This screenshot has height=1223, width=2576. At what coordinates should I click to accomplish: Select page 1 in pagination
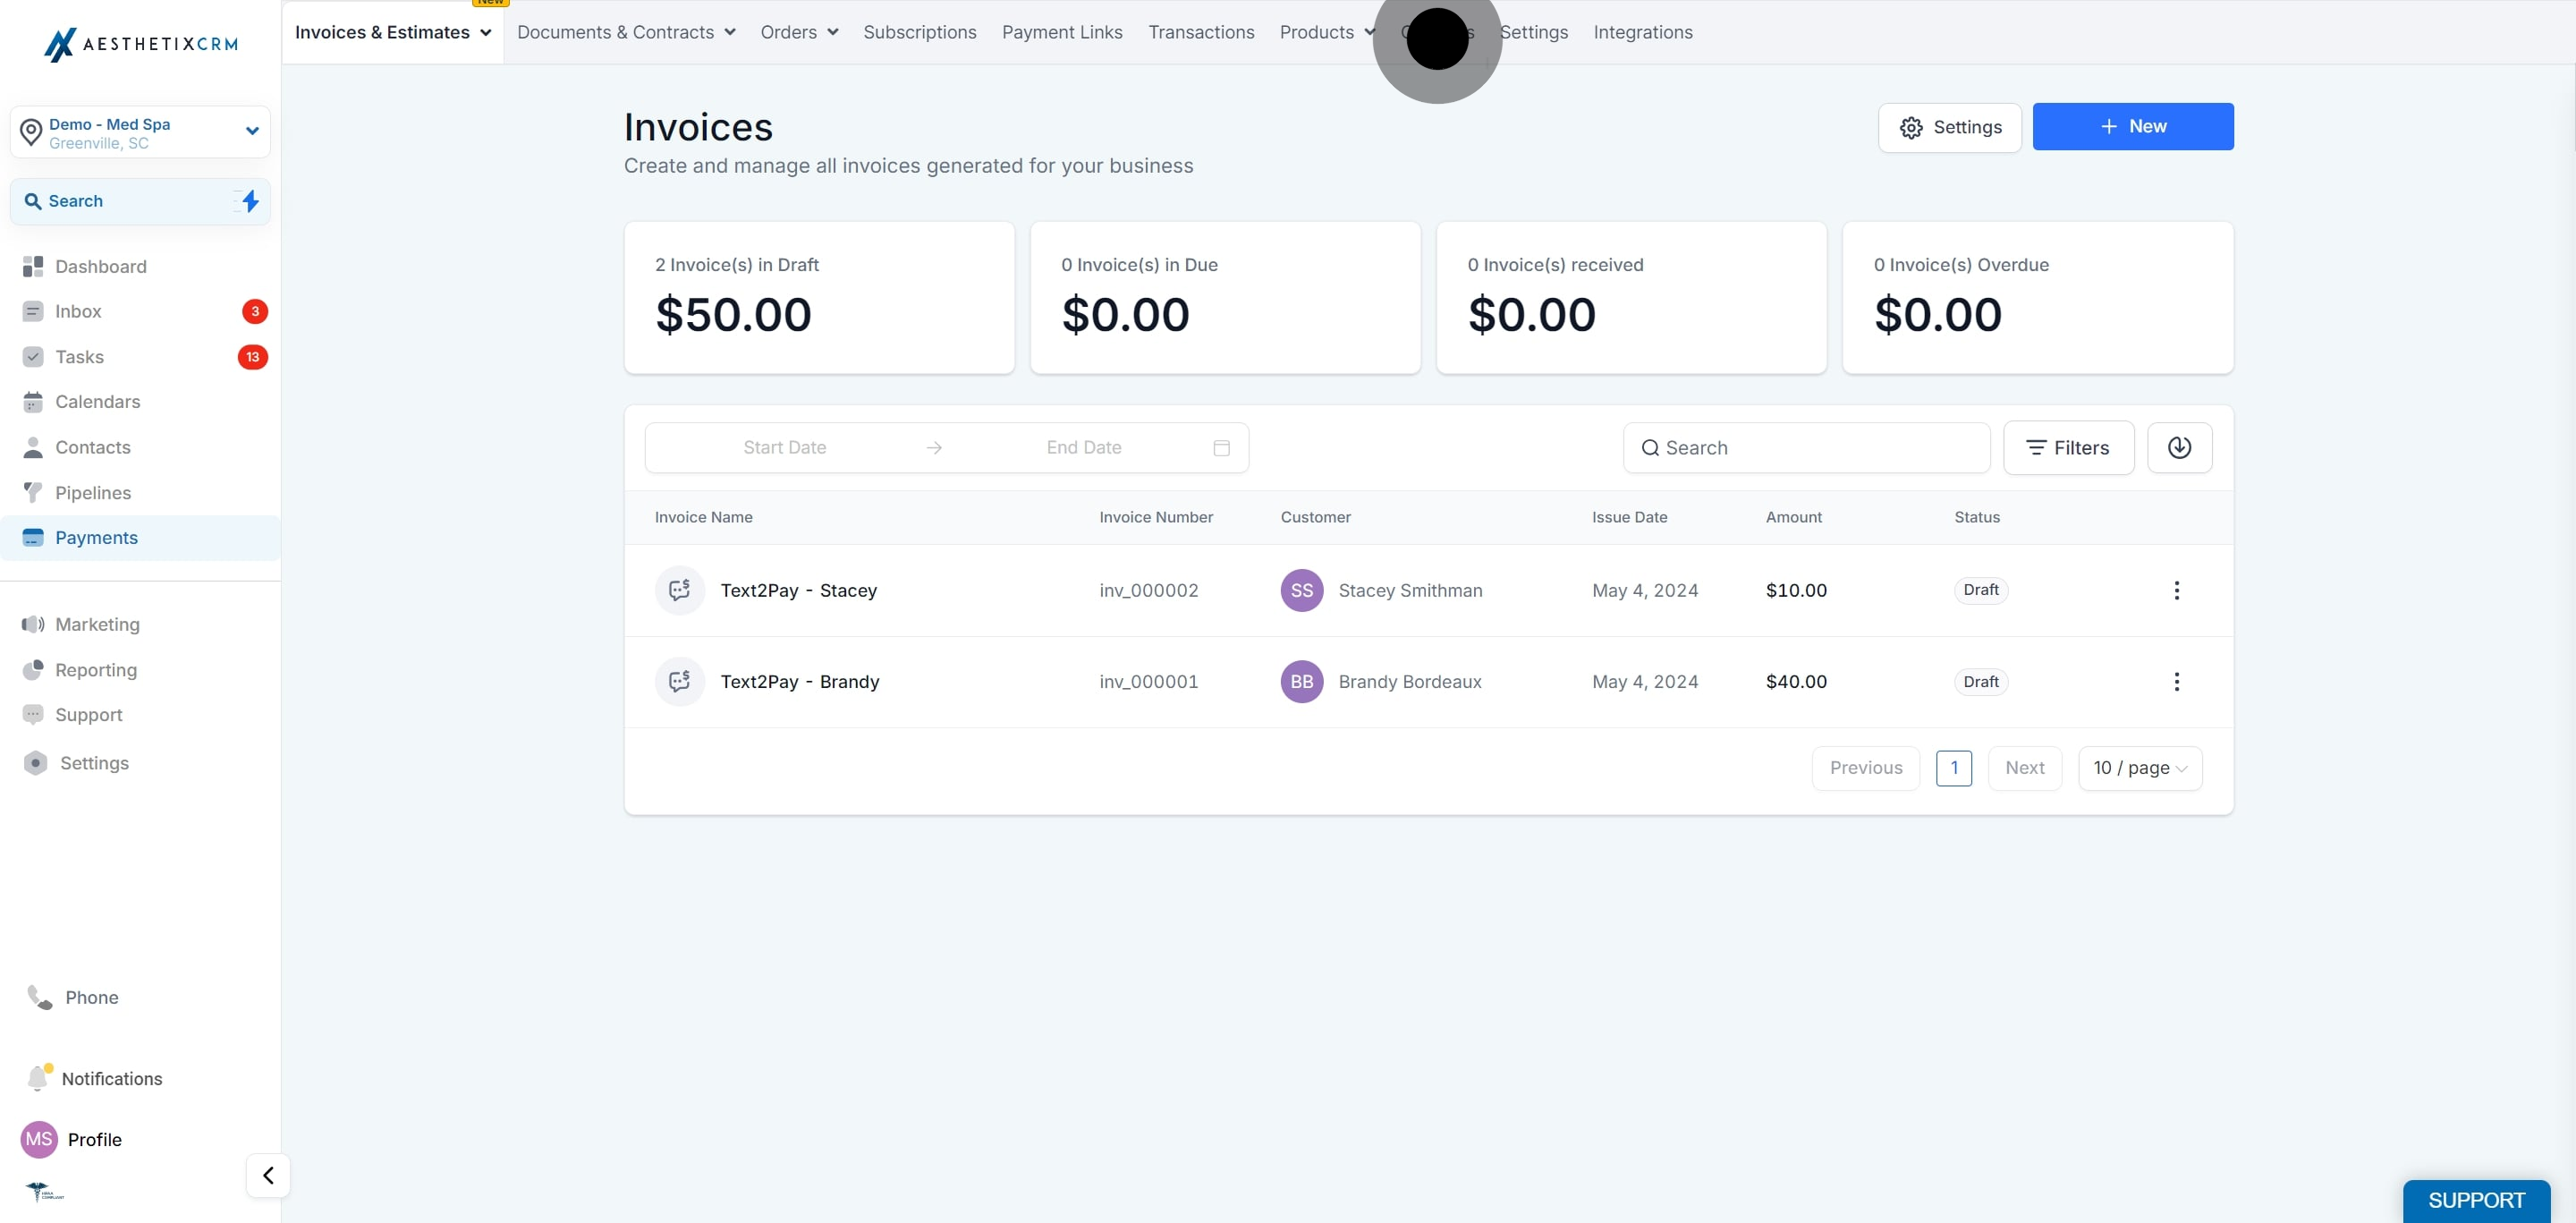pos(1954,767)
